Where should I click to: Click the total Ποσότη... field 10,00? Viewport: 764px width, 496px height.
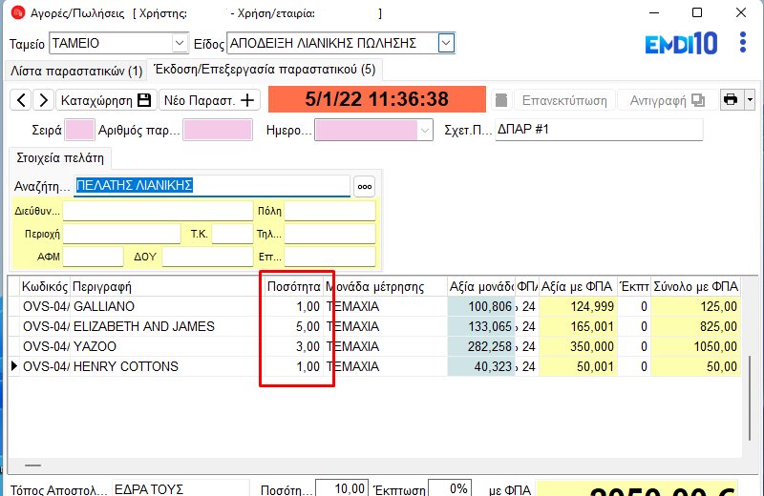tap(342, 488)
